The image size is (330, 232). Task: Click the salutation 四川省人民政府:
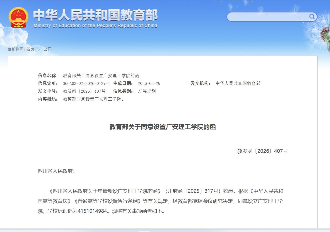56,171
